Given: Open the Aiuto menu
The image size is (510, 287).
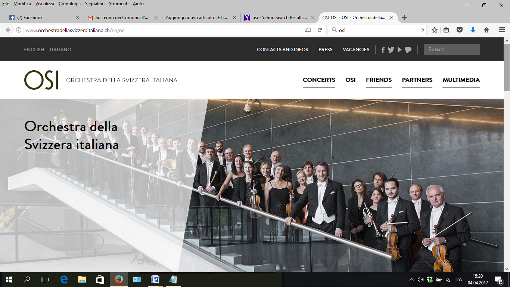Looking at the screenshot, I should pos(138,4).
